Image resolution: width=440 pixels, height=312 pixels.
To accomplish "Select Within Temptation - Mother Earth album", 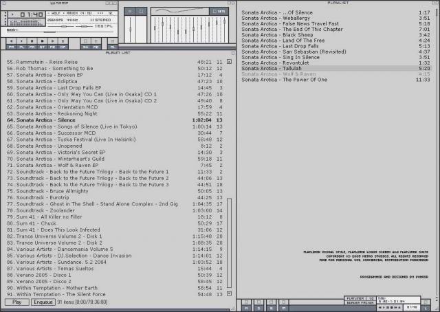I will pyautogui.click(x=115, y=288).
